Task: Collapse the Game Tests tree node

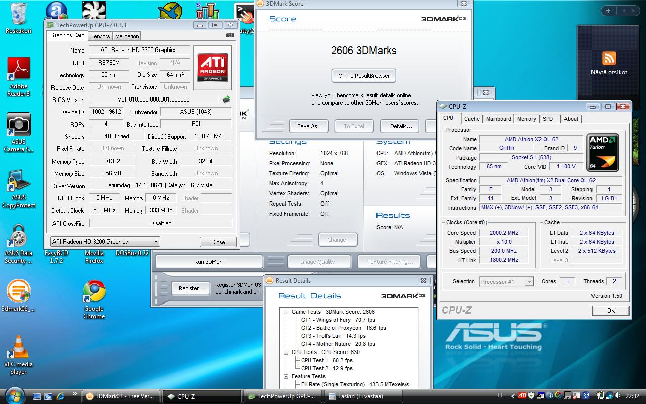Action: click(x=286, y=312)
